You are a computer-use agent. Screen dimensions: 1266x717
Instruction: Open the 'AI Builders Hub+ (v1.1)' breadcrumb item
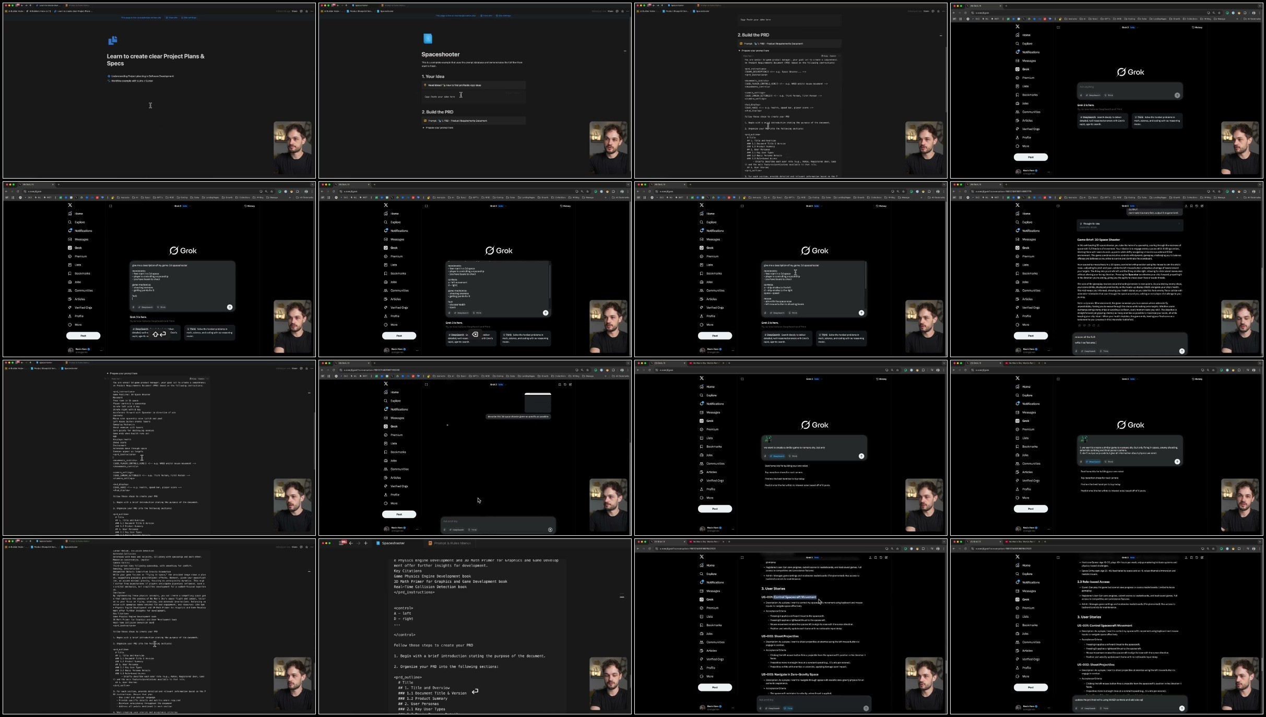40,11
